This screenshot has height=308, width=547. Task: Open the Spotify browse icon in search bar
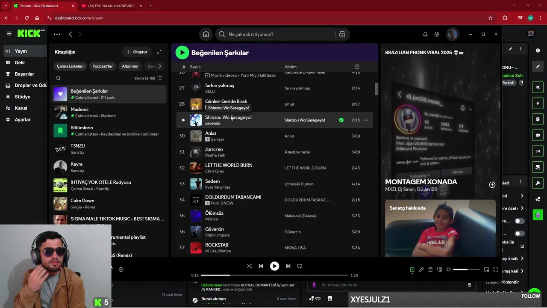[x=342, y=34]
